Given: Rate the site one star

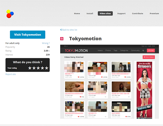Looking at the screenshot, I should (30, 68).
